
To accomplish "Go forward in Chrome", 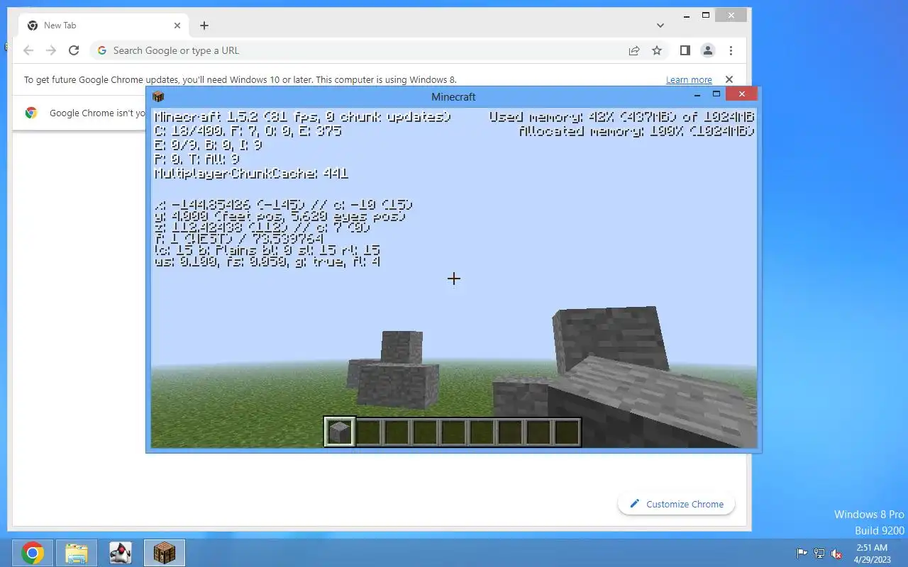I will click(x=51, y=50).
